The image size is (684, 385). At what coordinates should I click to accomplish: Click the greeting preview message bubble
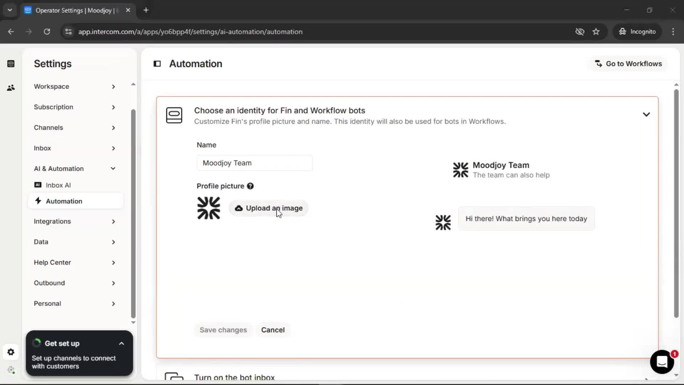tap(526, 219)
